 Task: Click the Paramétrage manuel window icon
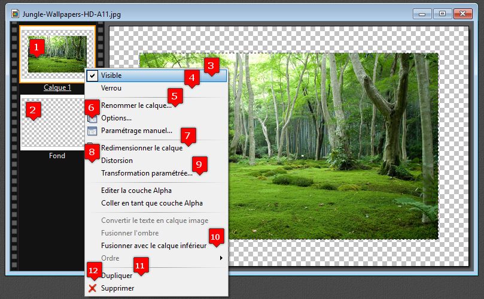tap(92, 131)
